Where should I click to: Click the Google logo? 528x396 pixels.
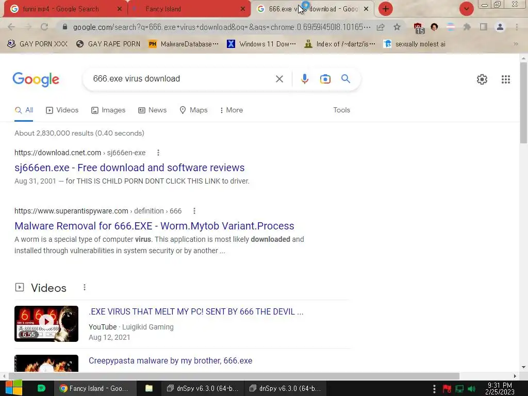36,79
